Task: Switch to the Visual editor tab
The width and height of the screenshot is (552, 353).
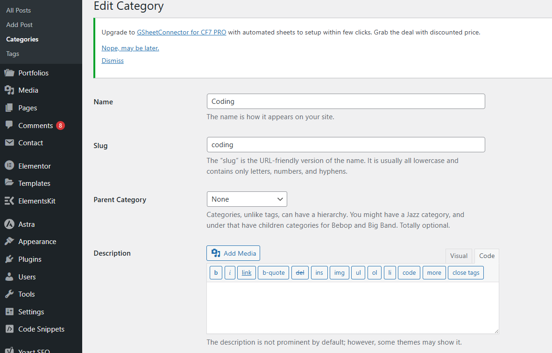Action: pyautogui.click(x=459, y=255)
